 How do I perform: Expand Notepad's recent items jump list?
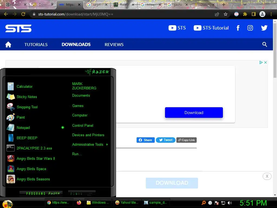[63, 128]
